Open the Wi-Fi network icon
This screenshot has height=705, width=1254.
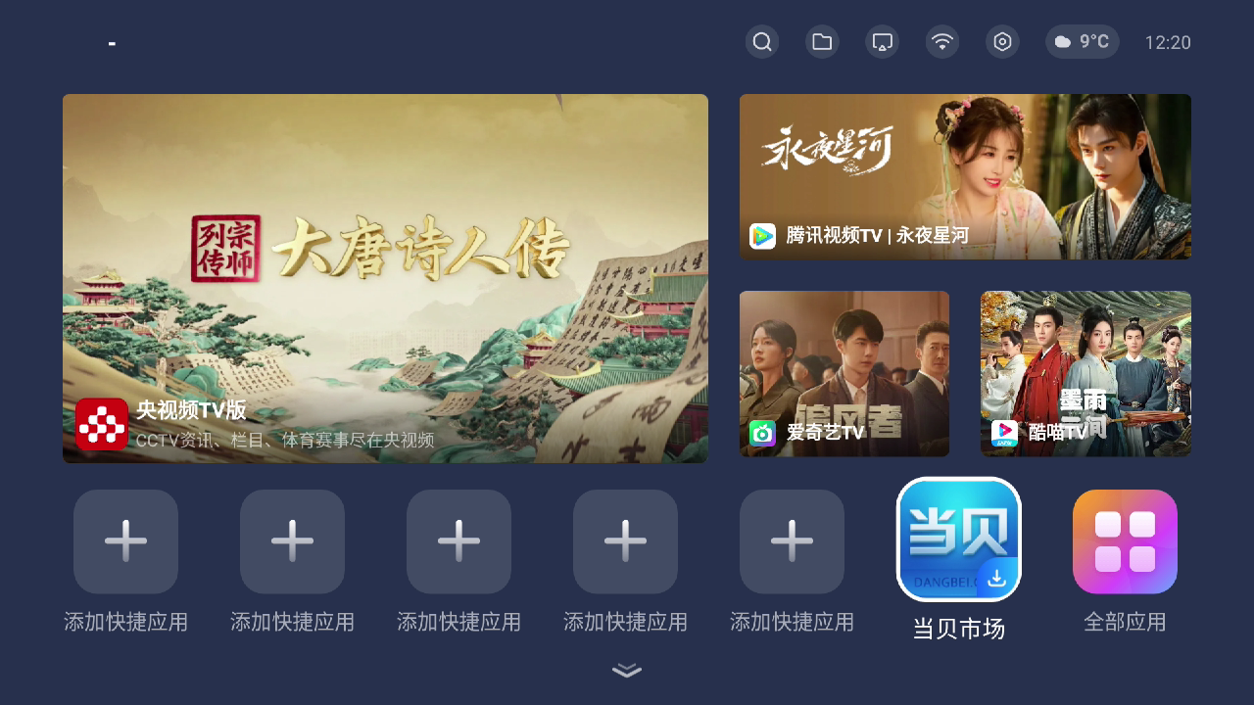(x=942, y=42)
